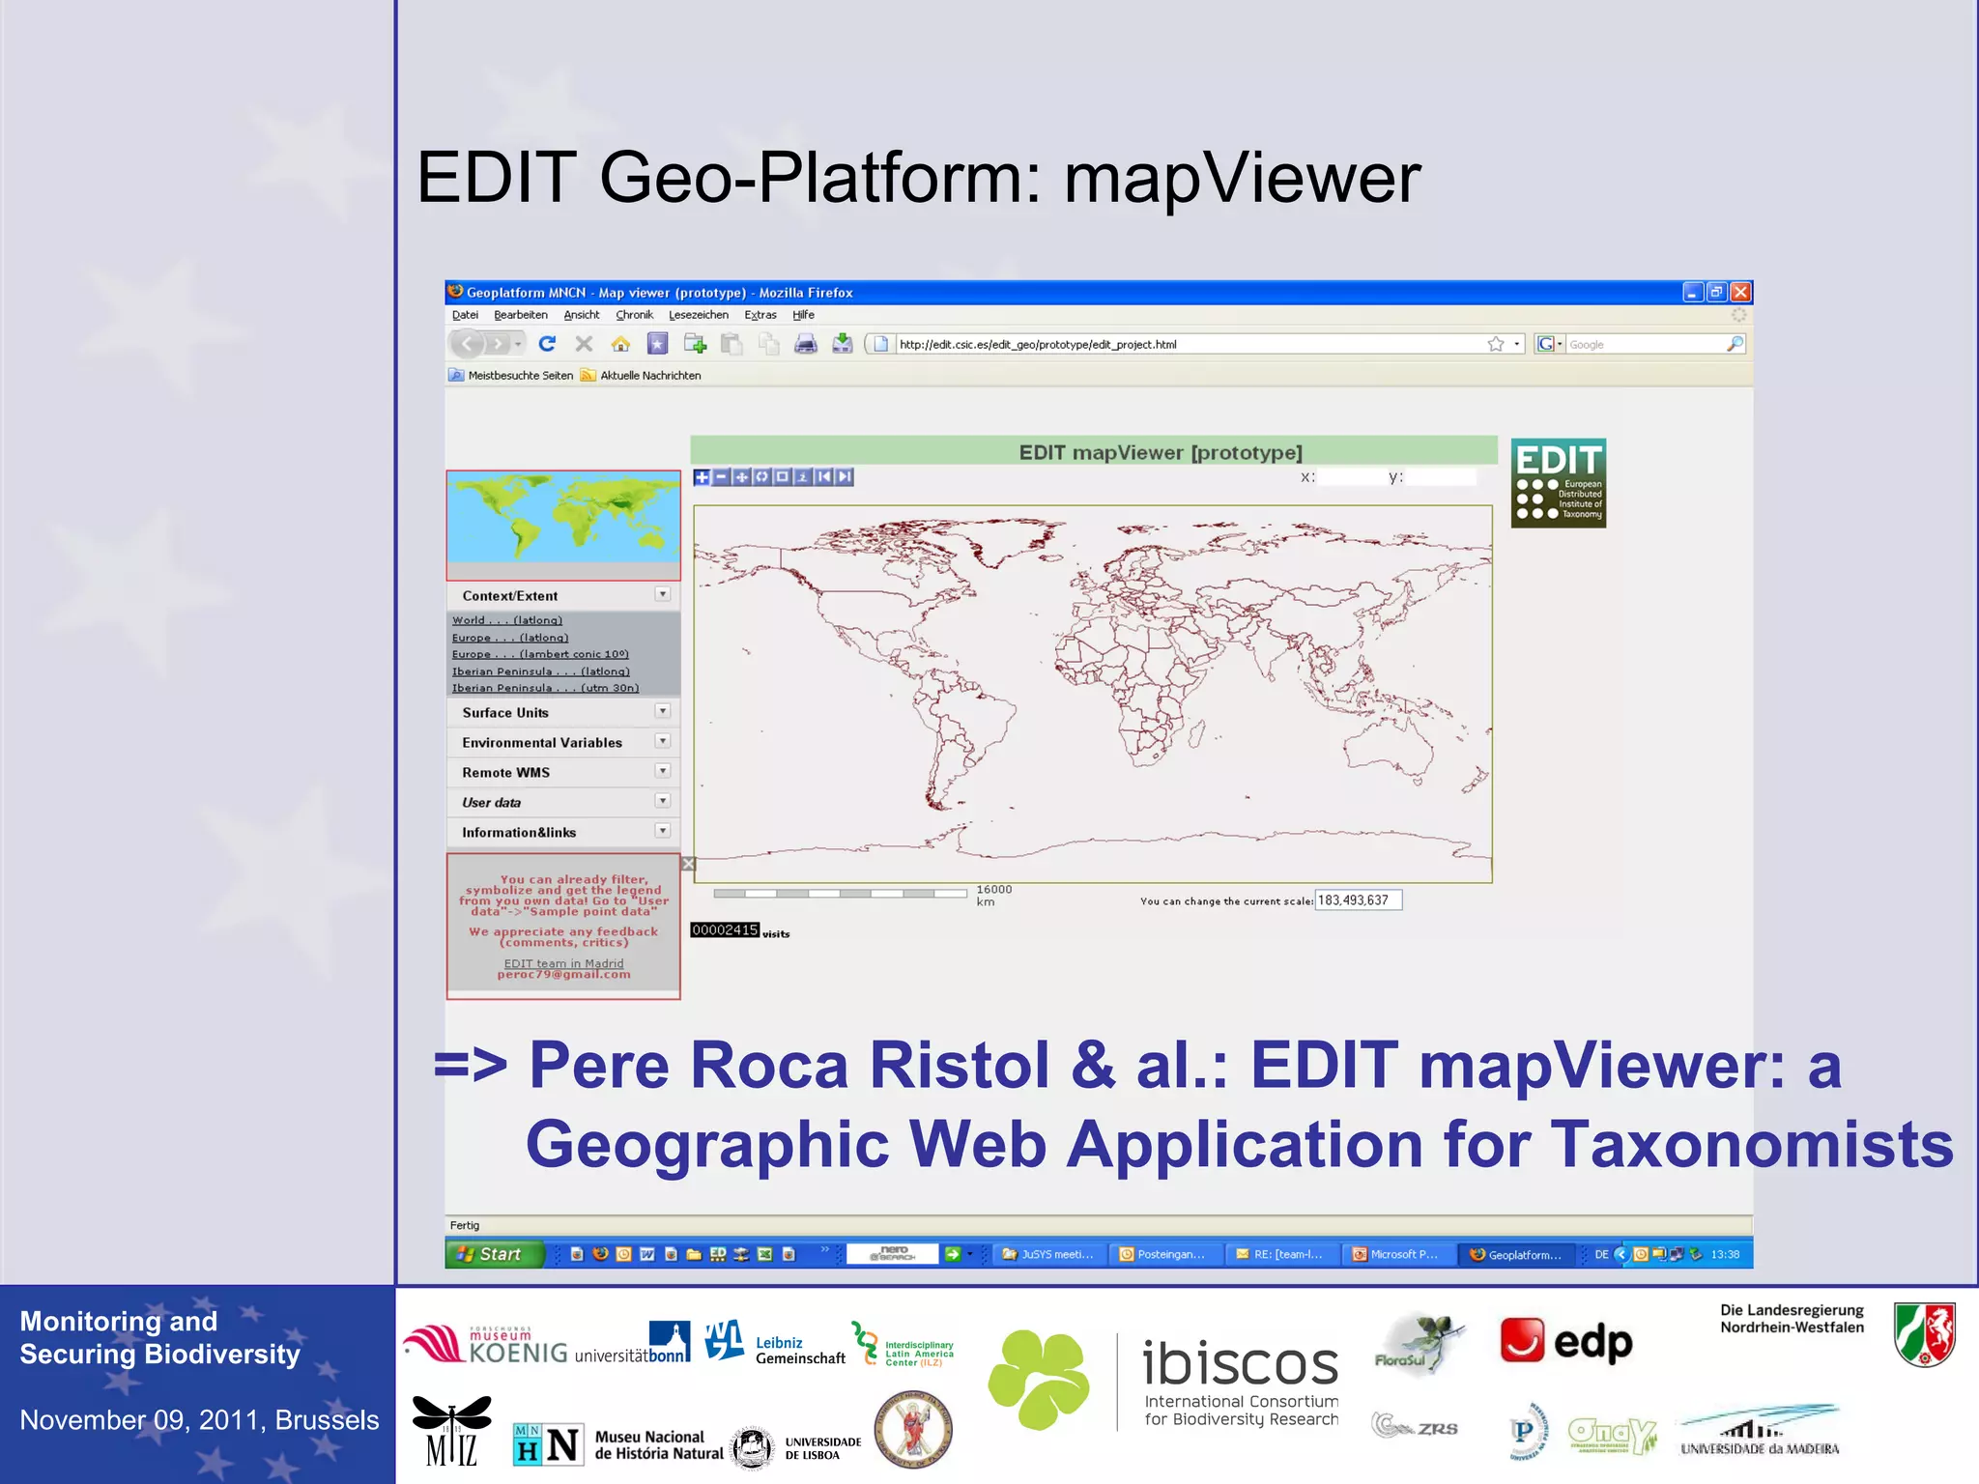Go to next map extent

(845, 477)
